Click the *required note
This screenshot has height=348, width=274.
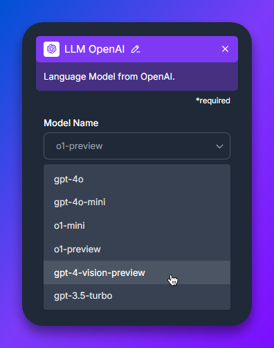click(x=213, y=101)
